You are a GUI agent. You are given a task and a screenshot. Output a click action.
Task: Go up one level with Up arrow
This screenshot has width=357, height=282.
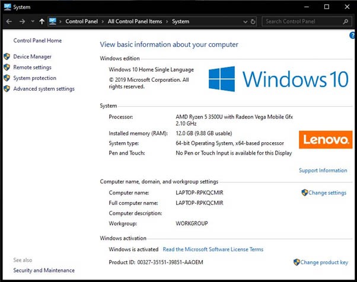[42, 21]
